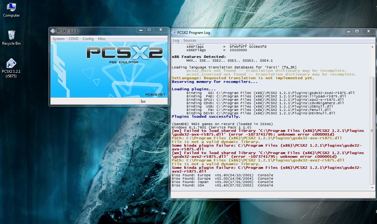This screenshot has height=224, width=377.
Task: Open the Sources menu in Program Log
Action: (190, 40)
